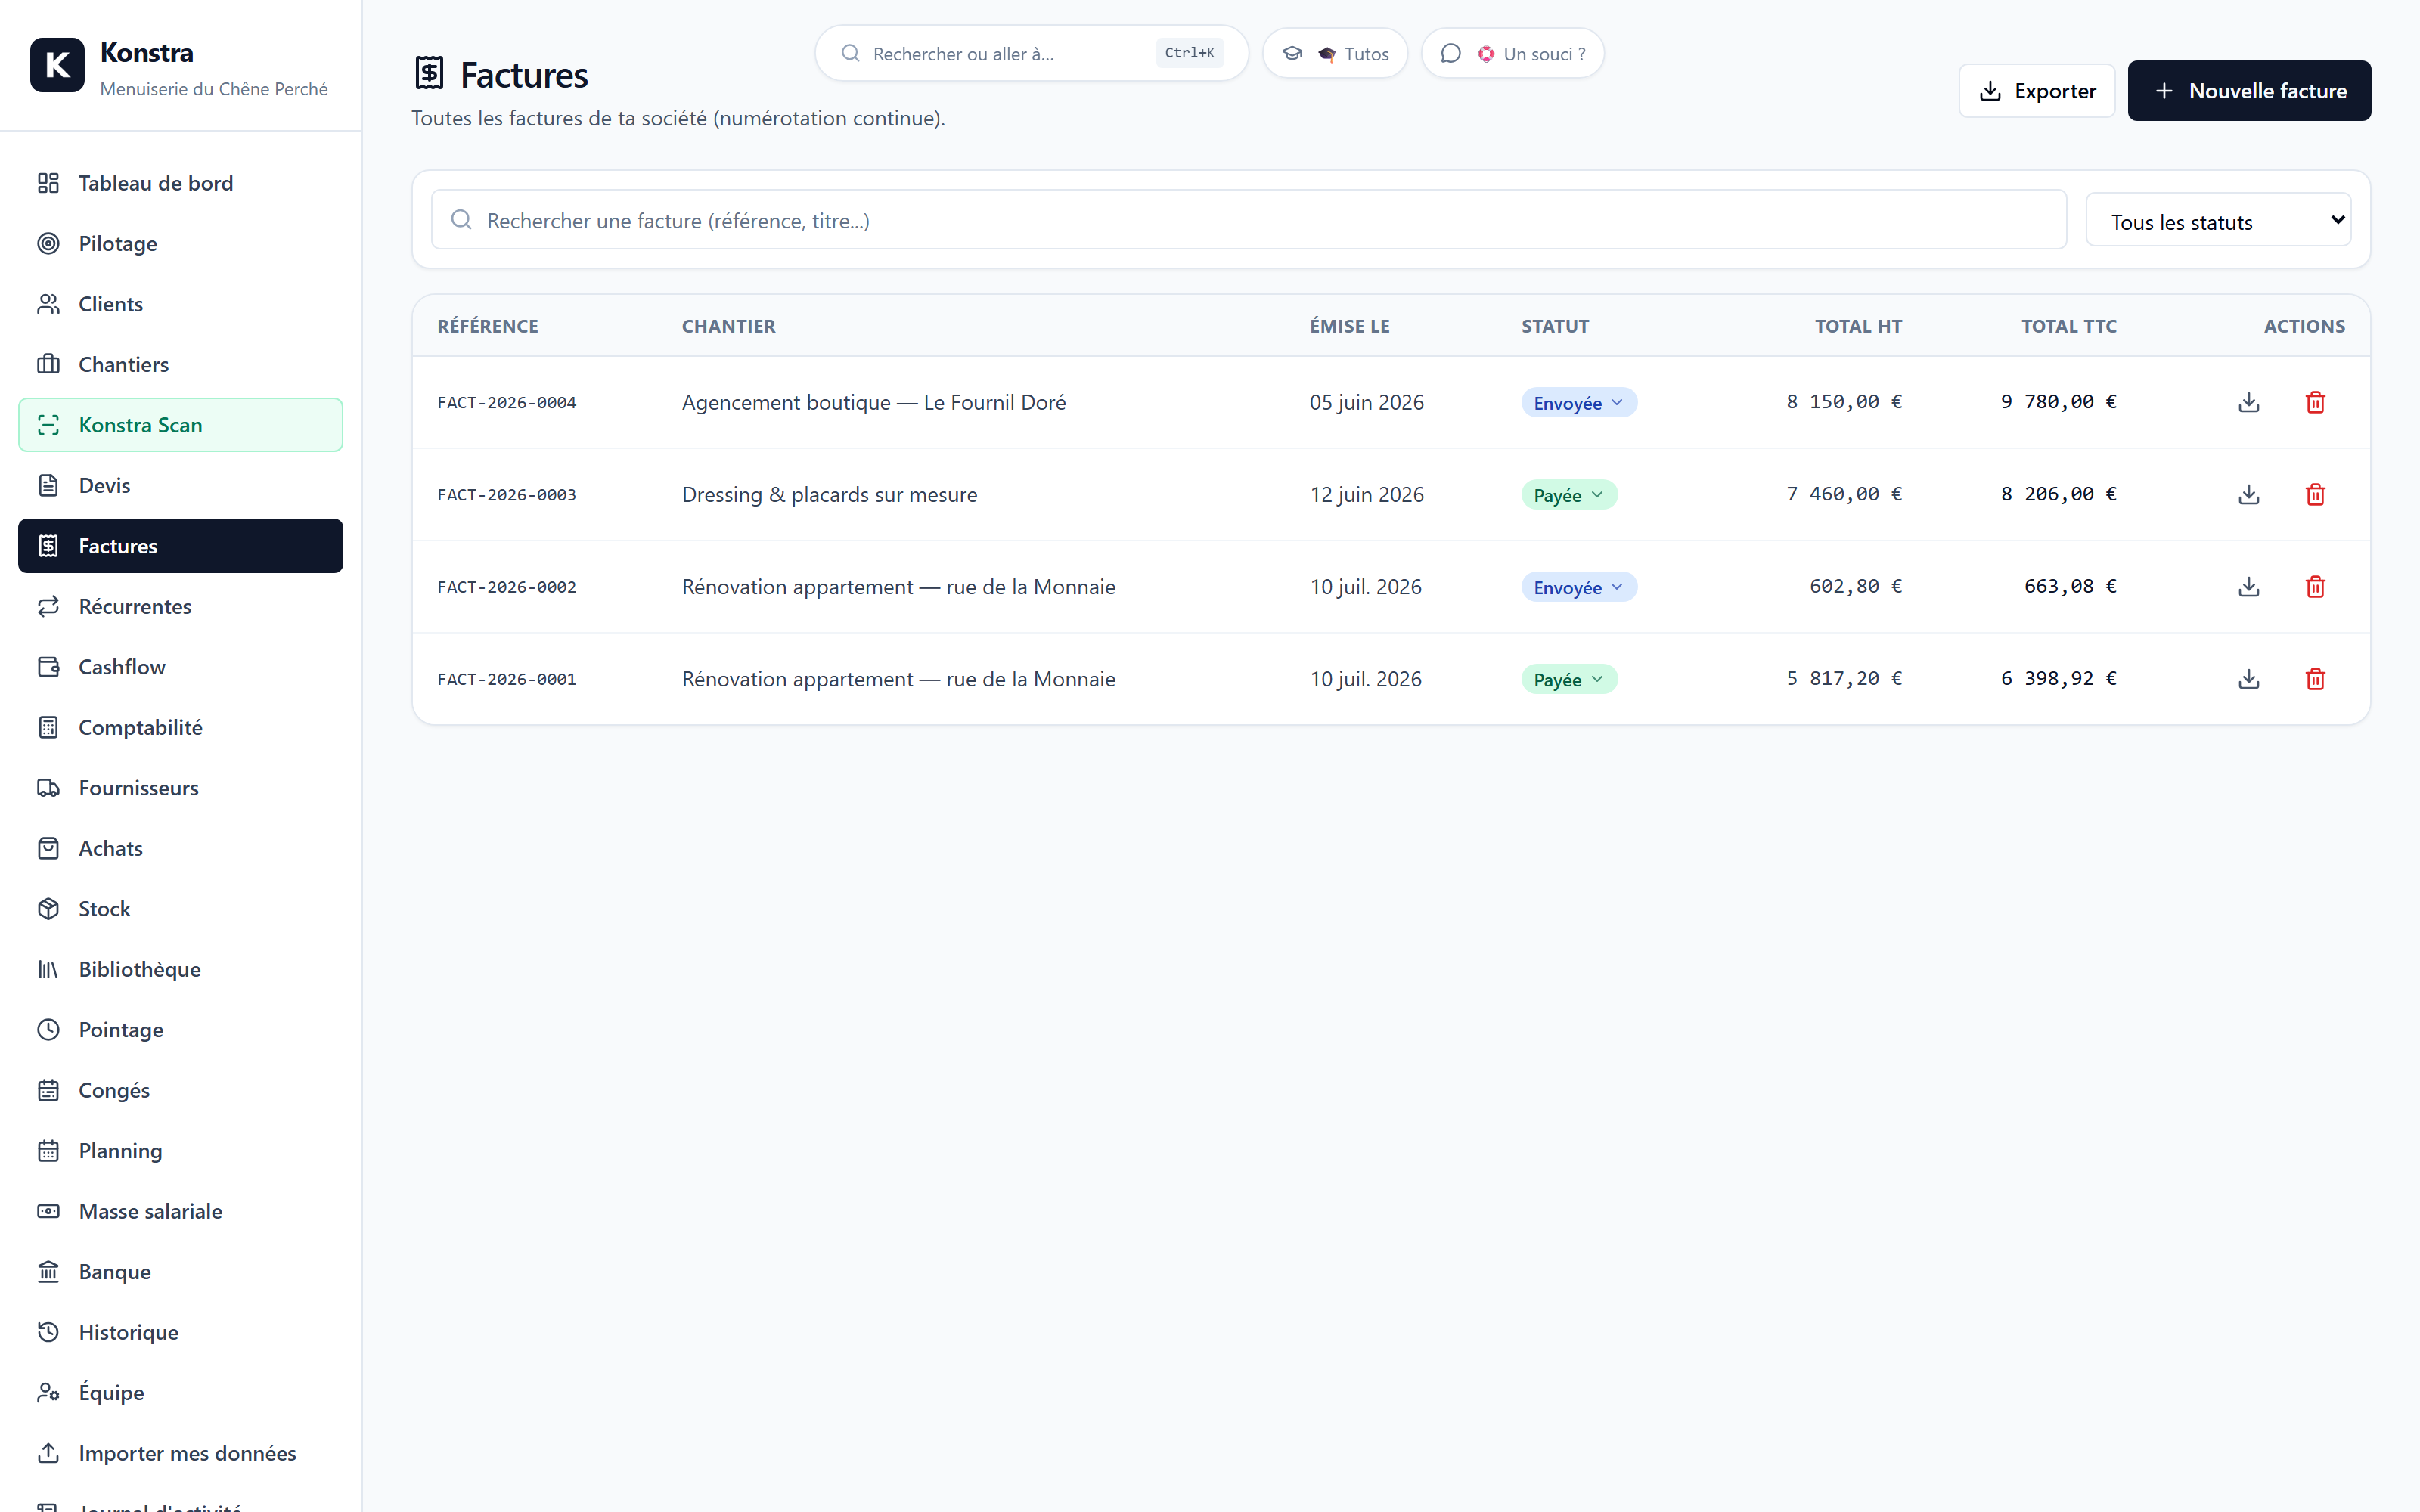Change Envoyée status of FACT-2026-0004

pyautogui.click(x=1578, y=402)
